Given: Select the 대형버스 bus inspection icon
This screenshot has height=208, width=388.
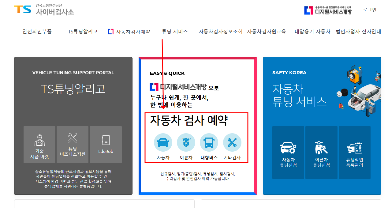Looking at the screenshot, I should point(209,142).
